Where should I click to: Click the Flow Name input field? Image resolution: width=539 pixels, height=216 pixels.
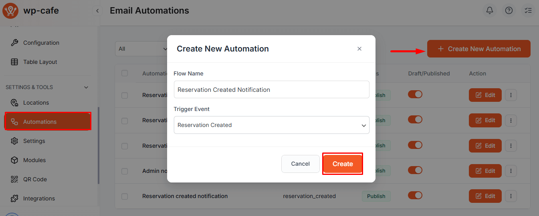271,90
